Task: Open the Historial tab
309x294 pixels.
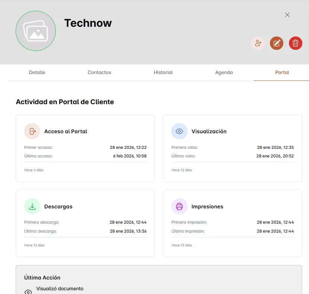Action: click(x=163, y=72)
